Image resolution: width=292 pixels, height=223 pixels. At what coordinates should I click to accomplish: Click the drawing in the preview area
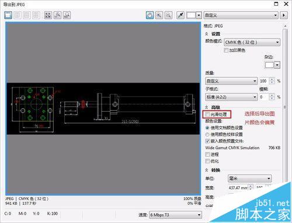[103, 109]
